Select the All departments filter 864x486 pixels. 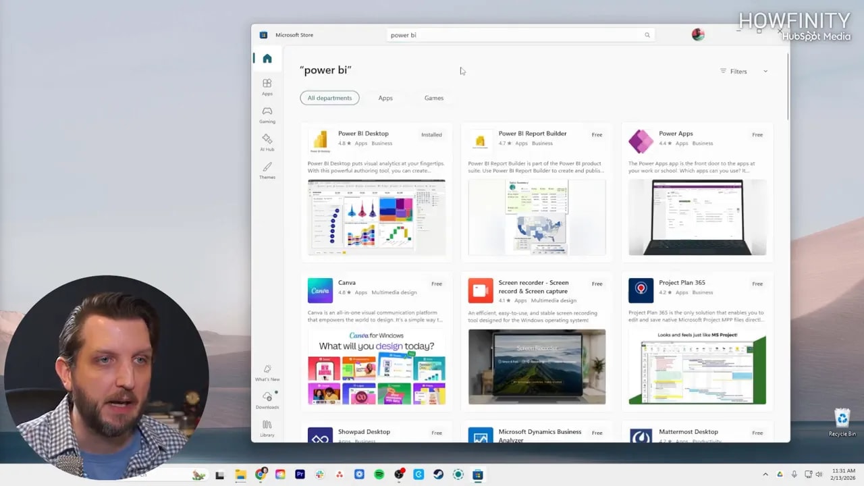click(x=329, y=98)
